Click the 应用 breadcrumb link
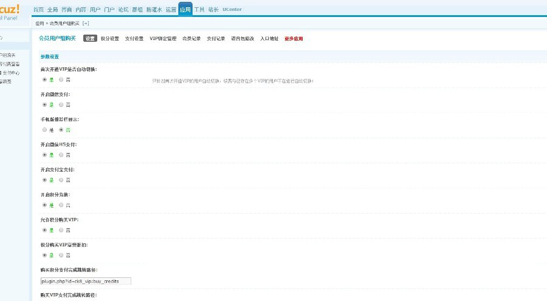The height and width of the screenshot is (301, 547). pyautogui.click(x=40, y=23)
